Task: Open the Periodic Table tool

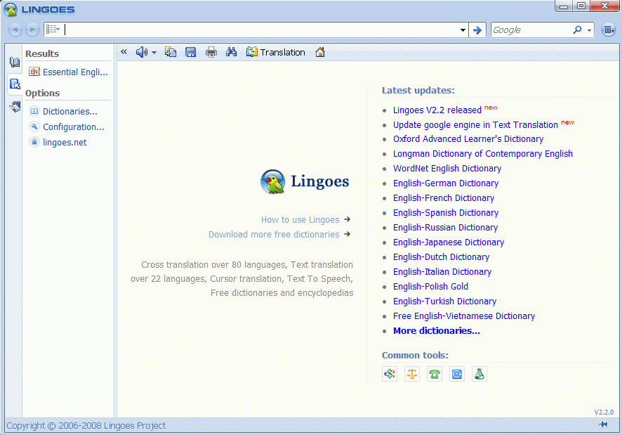Action: pyautogui.click(x=479, y=373)
